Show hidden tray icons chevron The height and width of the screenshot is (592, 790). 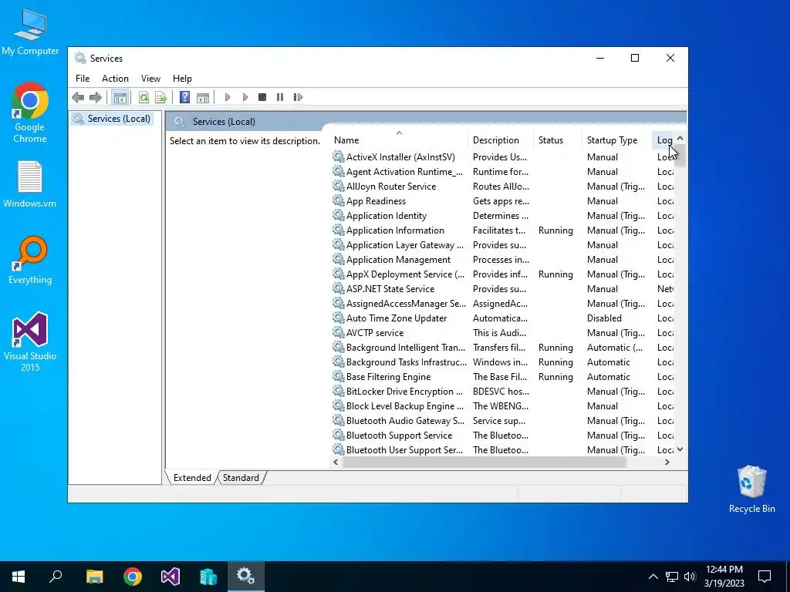tap(653, 577)
